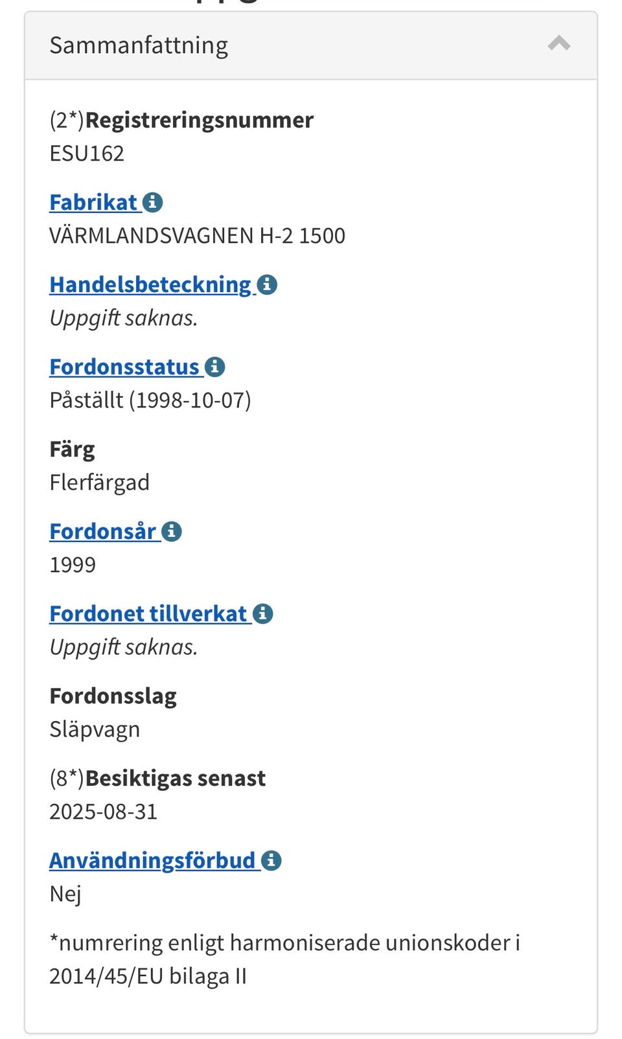Image resolution: width=622 pixels, height=1039 pixels.
Task: Click the registration number ESU162
Action: pos(87,154)
